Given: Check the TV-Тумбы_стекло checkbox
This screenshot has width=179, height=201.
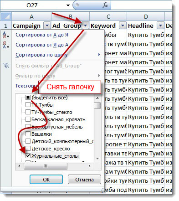Looking at the screenshot, I should (x=28, y=112).
